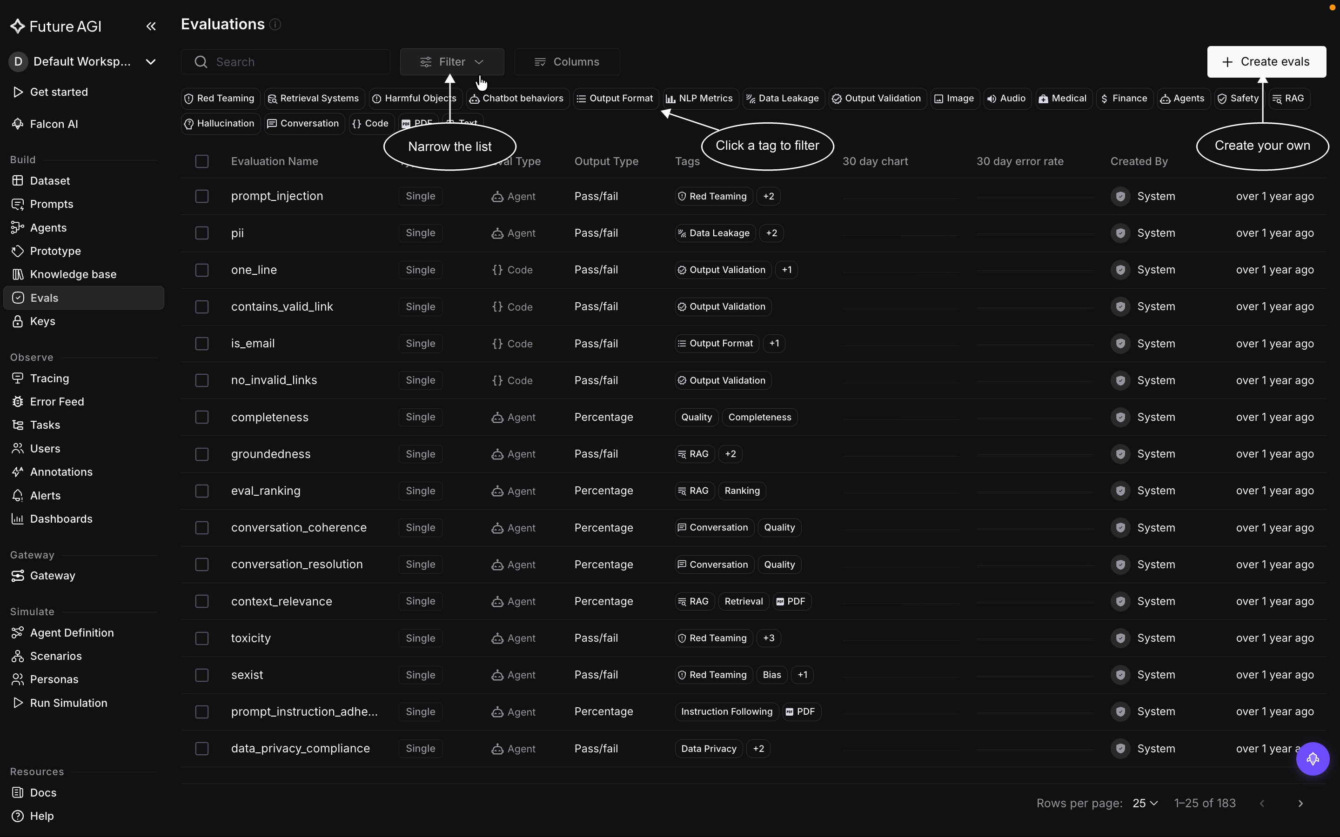
Task: Click the Create evals button
Action: [x=1266, y=61]
